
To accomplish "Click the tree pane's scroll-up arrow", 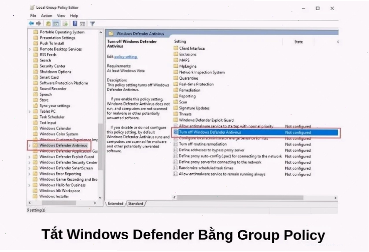I will 101,32.
